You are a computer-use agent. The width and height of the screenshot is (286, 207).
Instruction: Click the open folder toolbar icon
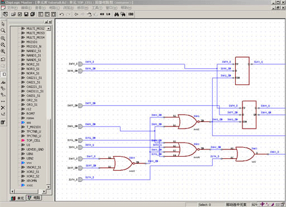pyautogui.click(x=13, y=14)
